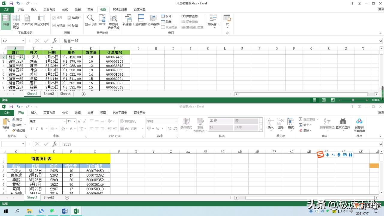Expand 清除 clear dropdown
Viewport: 384px width, 216px height.
tap(310, 130)
